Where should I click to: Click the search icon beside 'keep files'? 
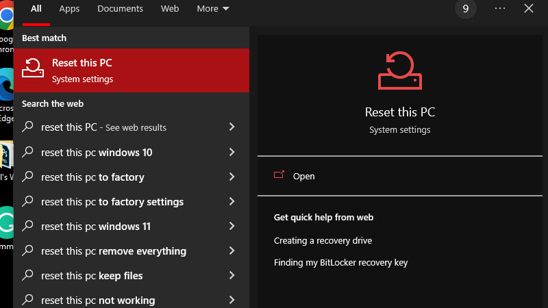point(27,275)
